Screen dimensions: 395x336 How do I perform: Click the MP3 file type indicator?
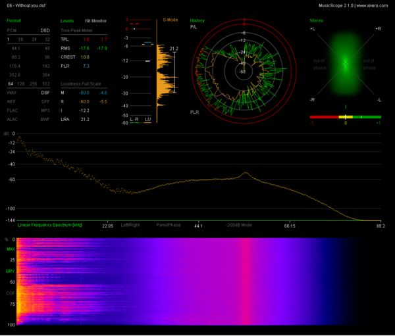[45, 110]
